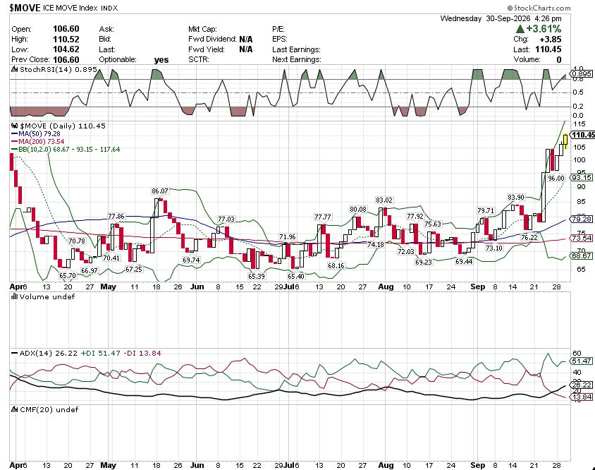
Task: Click the 80.08 price label
Action: (x=358, y=210)
